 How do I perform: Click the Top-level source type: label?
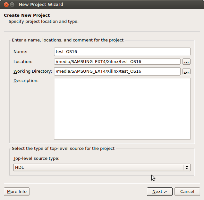pos(37,159)
